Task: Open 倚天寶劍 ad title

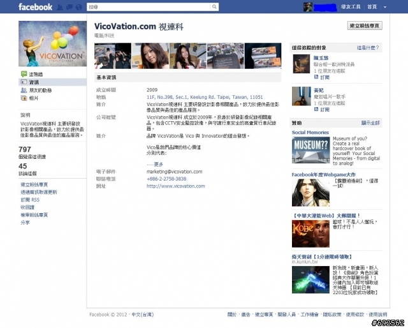Action: click(x=322, y=257)
